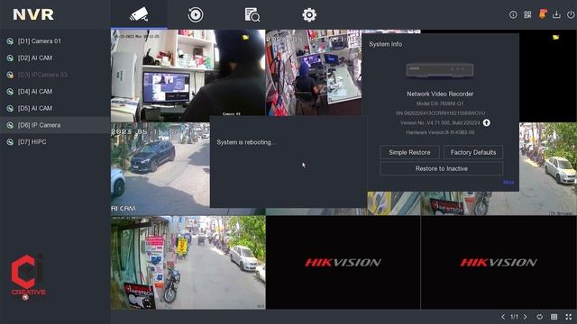Go to next live view page
Screen dimensions: 577x324
[525, 317]
